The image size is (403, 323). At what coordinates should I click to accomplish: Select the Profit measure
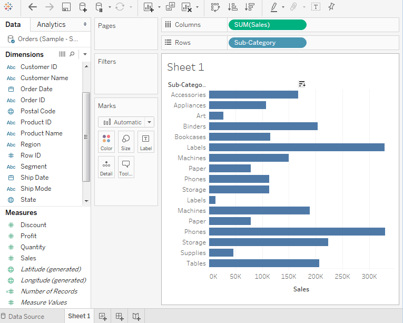[28, 236]
